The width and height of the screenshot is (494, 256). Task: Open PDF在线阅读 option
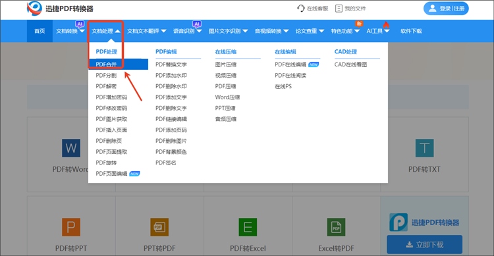(x=290, y=75)
